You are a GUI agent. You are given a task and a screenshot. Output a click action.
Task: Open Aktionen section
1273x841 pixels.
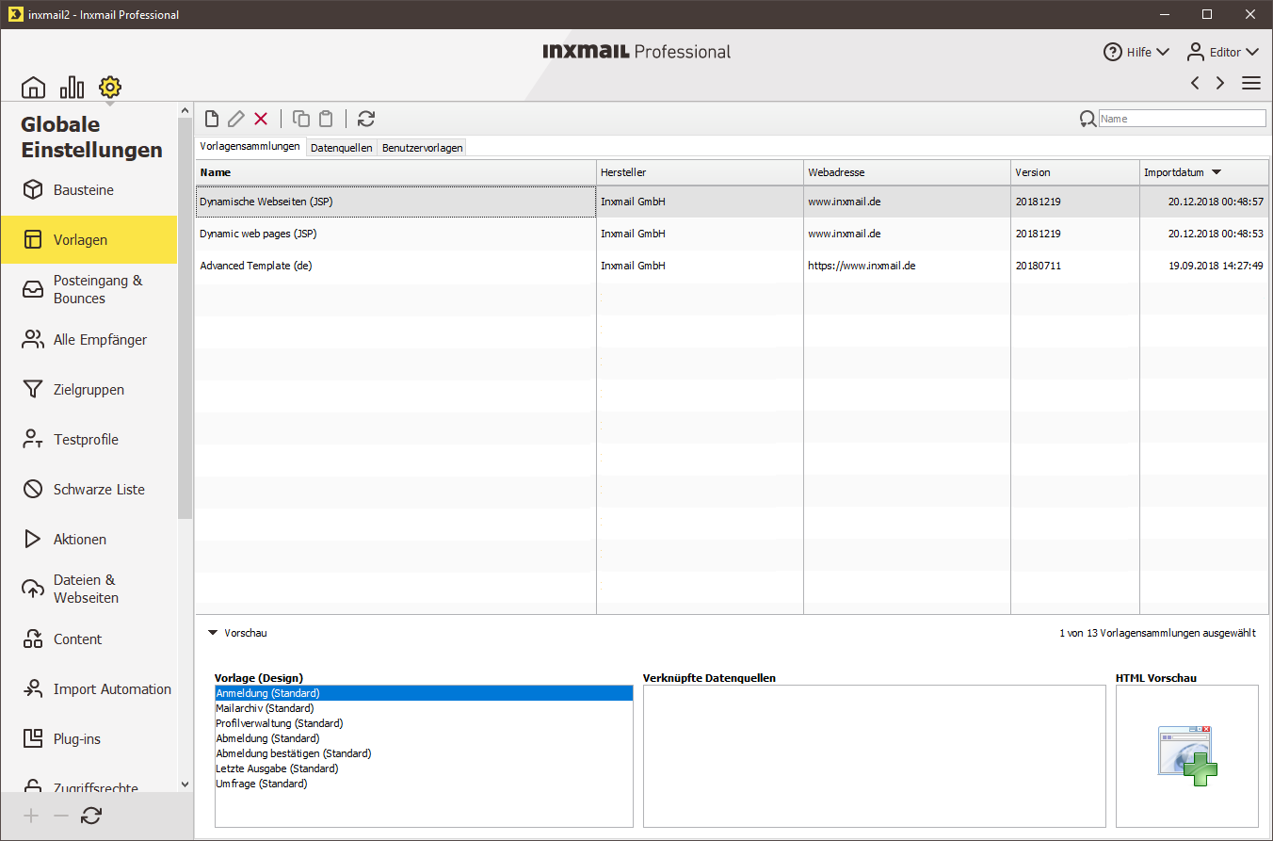coord(89,540)
